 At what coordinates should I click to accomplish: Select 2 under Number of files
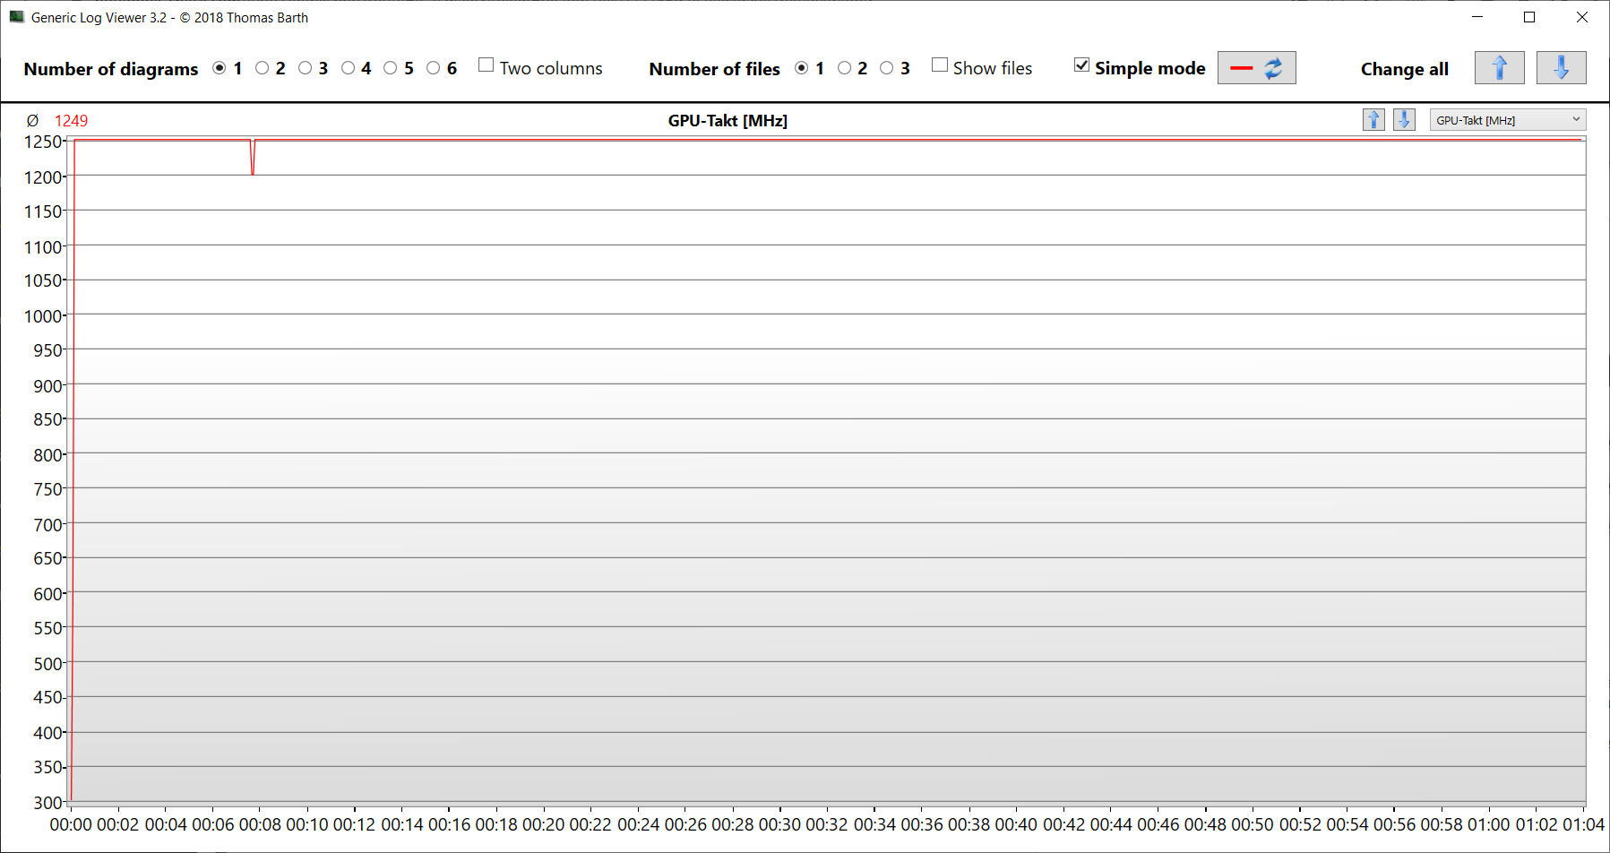[x=844, y=68]
